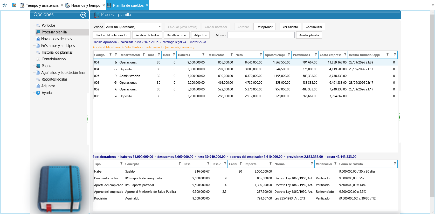Open Reportes legales in the sidebar
This screenshot has width=435, height=214.
pos(54,79)
